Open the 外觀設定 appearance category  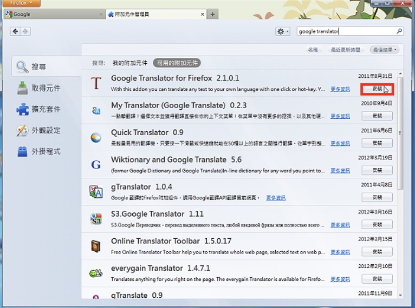38,130
